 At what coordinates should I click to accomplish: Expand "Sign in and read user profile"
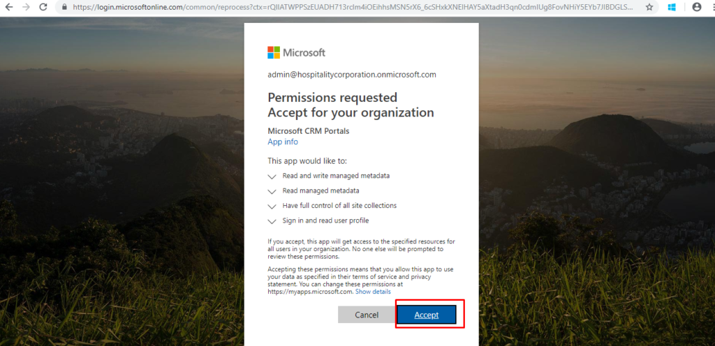(x=272, y=221)
